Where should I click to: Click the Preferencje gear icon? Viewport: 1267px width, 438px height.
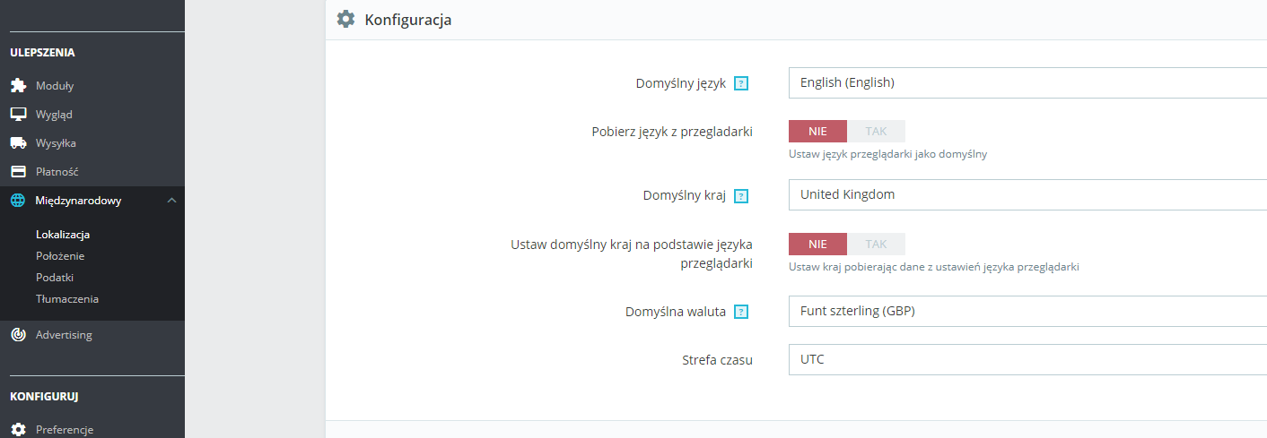(x=18, y=430)
